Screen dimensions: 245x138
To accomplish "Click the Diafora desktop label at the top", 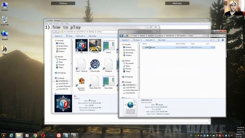I will 63,3.
